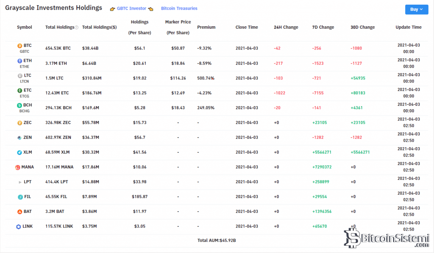
Task: Click the Chainlink LINK hexagon icon
Action: pos(18,226)
